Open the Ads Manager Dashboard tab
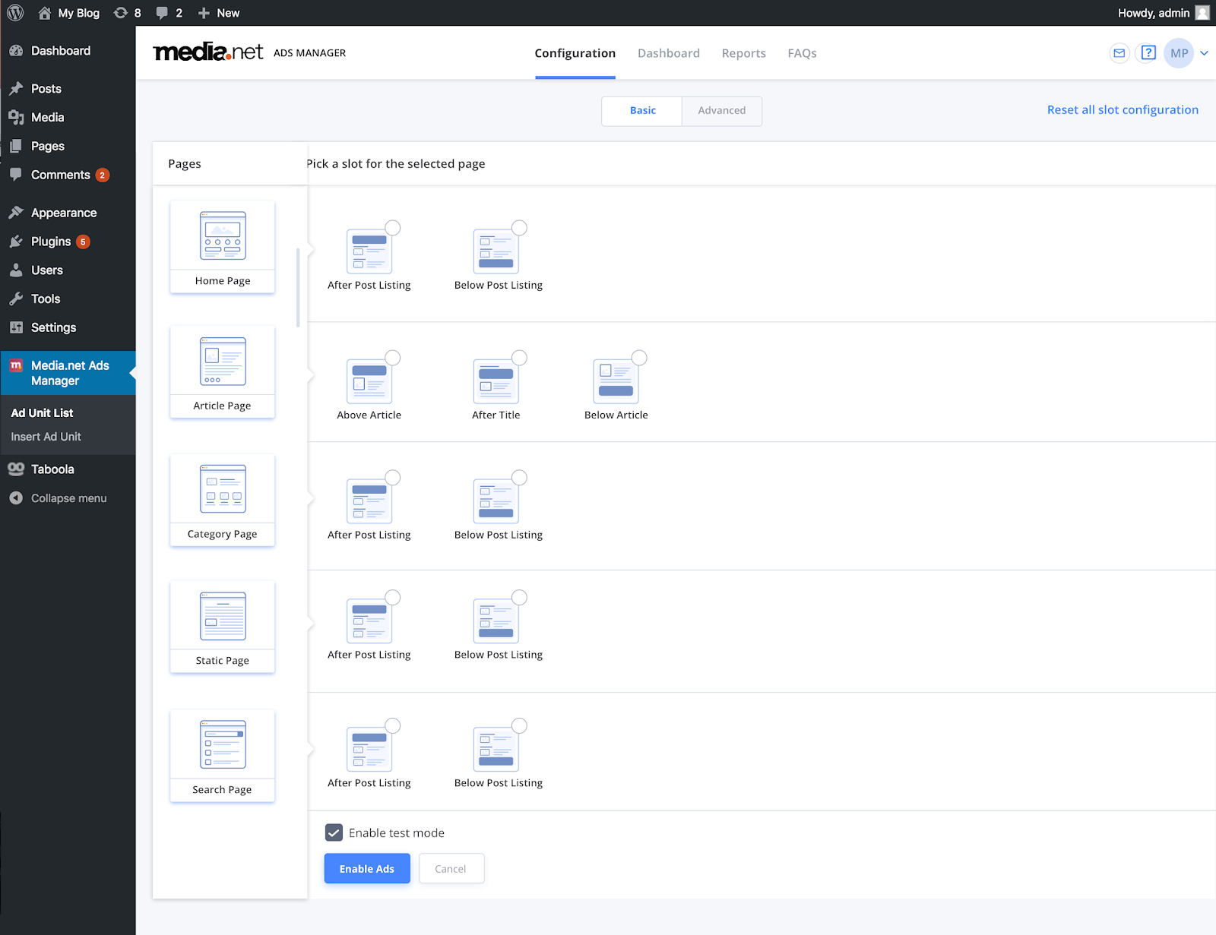The height and width of the screenshot is (935, 1216). (x=669, y=53)
